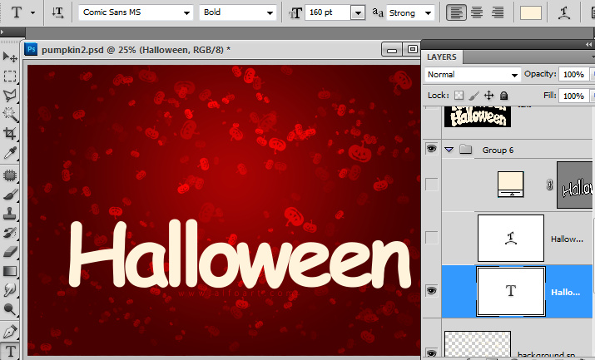Show the hidden warped Halloween text layer
595x360 pixels.
click(431, 239)
